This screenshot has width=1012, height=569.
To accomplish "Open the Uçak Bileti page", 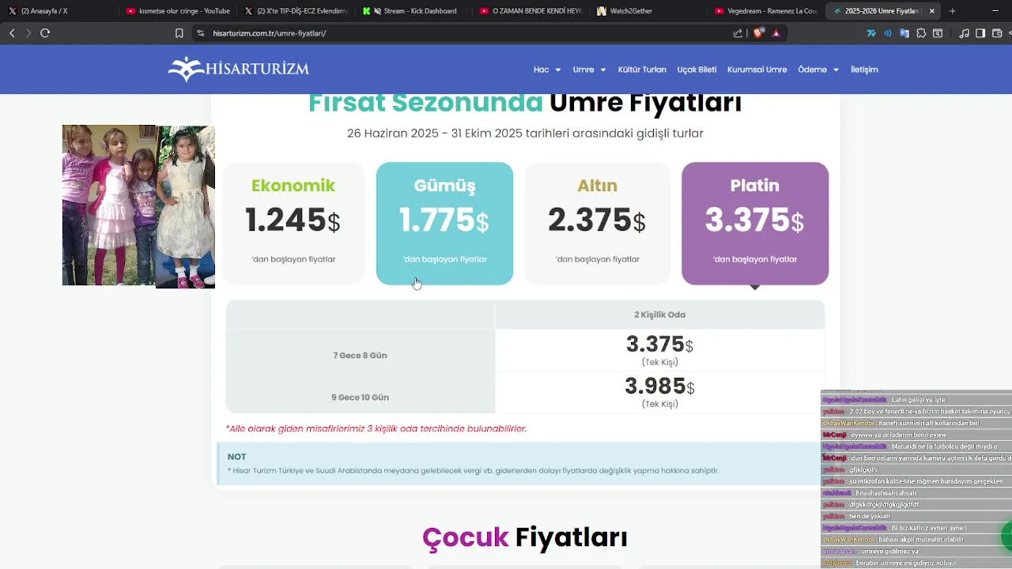I will (697, 70).
